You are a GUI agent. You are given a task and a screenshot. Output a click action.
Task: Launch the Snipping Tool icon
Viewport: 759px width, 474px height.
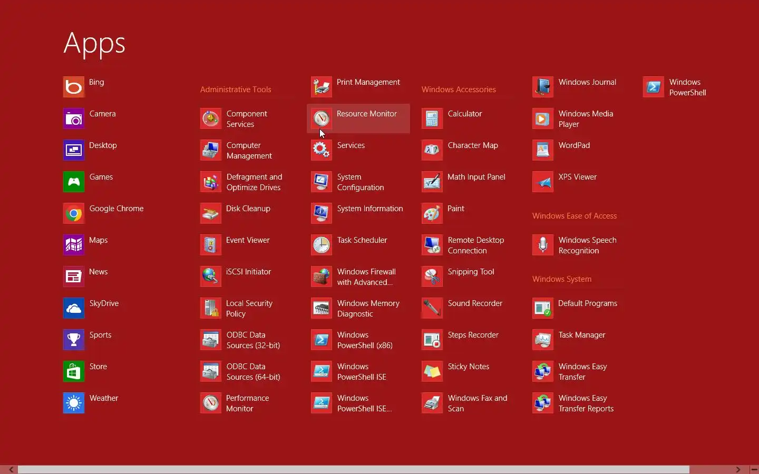pyautogui.click(x=432, y=276)
